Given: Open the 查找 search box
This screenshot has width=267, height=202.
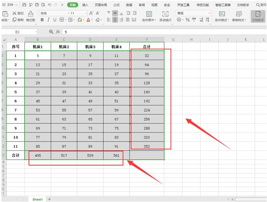Looking at the screenshot, I should point(261,5).
